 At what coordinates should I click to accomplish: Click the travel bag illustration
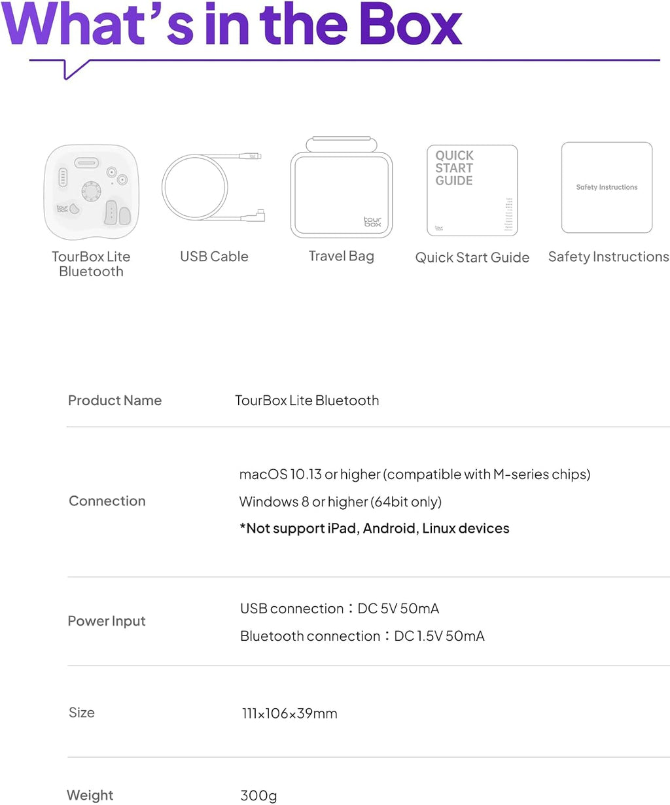coord(341,188)
